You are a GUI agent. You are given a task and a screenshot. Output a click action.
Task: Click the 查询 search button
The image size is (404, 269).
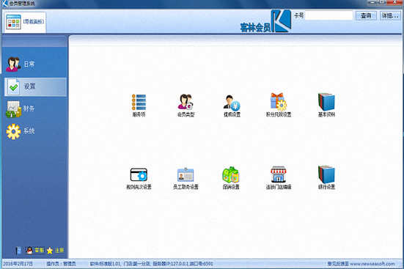(366, 15)
